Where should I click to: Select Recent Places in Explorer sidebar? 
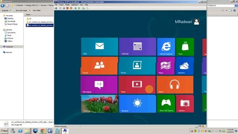tap(11, 24)
